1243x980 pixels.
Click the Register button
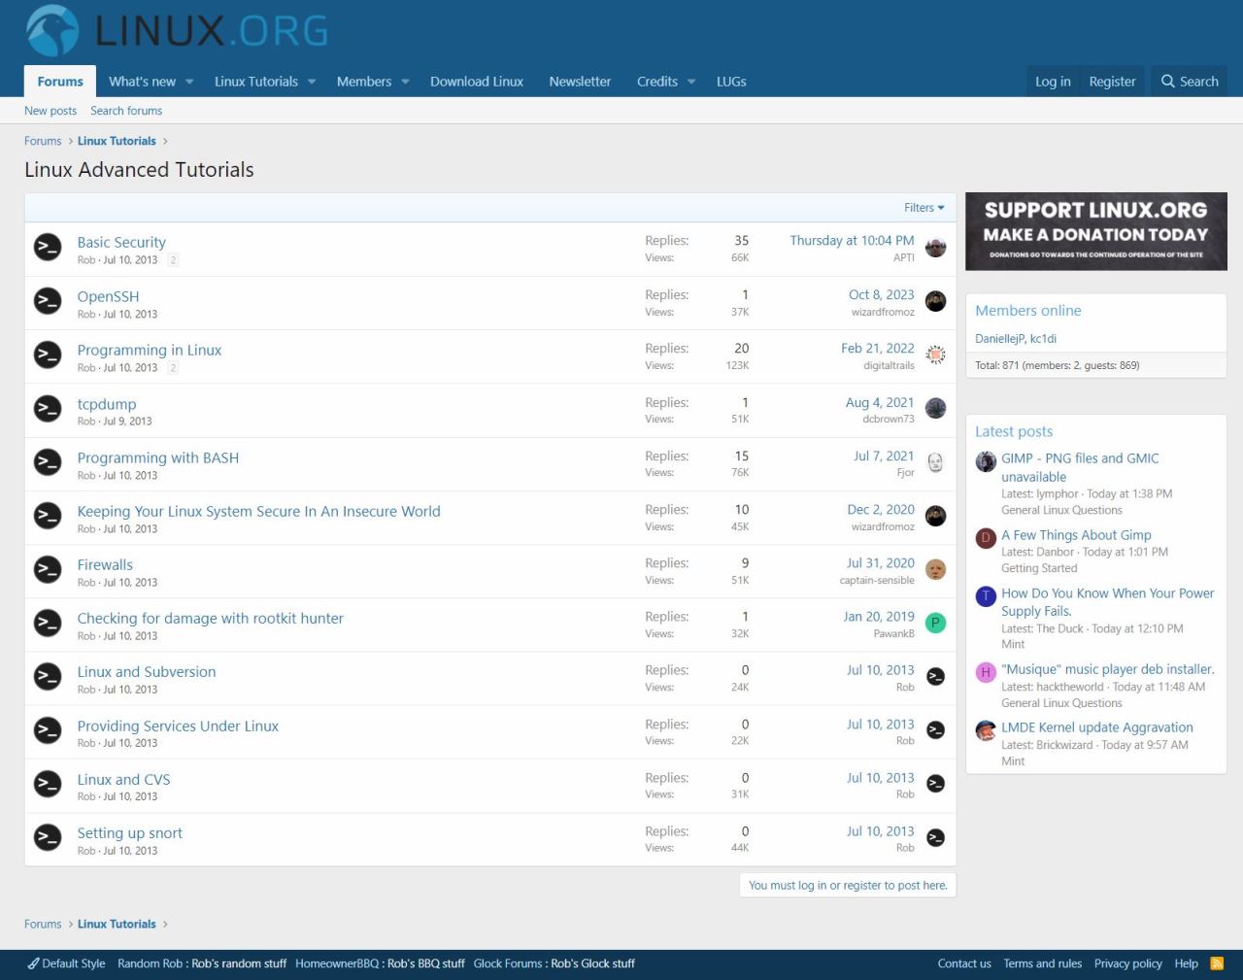pyautogui.click(x=1112, y=82)
